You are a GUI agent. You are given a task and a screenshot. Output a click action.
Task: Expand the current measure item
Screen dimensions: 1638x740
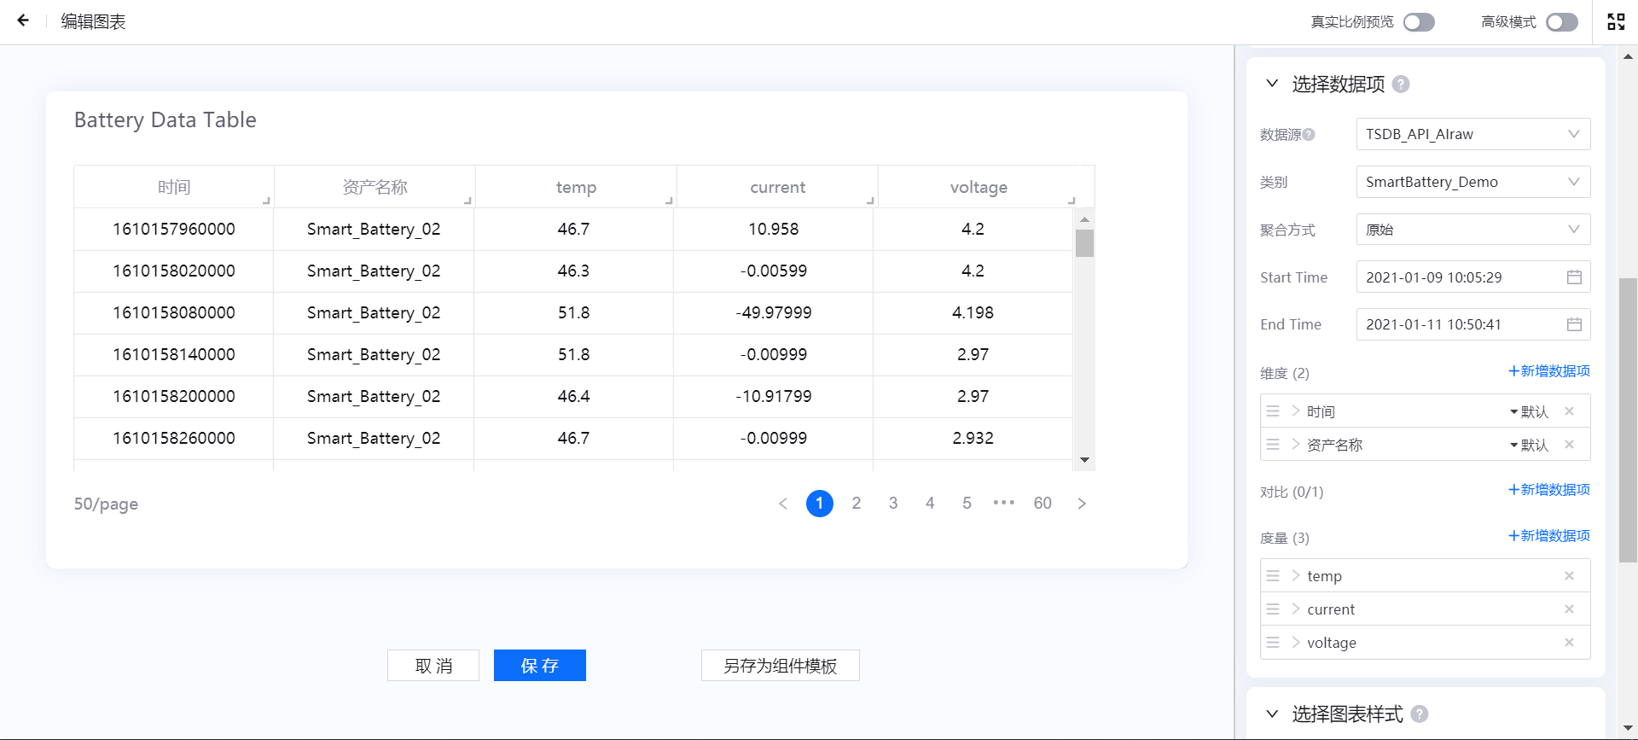click(1296, 609)
